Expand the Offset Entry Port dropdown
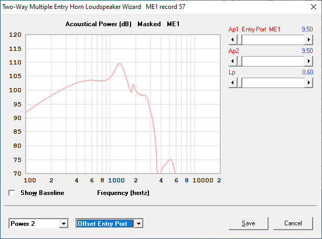Screen dimensions: 322x239 pyautogui.click(x=138, y=224)
